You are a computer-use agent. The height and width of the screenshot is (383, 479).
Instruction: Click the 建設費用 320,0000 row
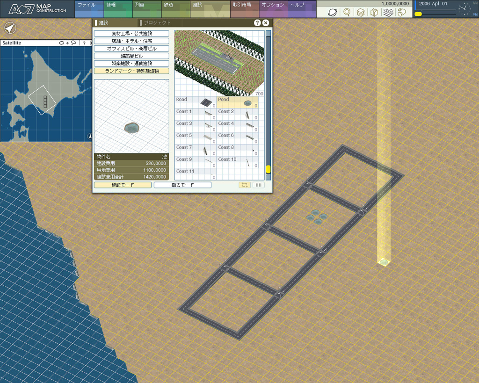pos(131,163)
